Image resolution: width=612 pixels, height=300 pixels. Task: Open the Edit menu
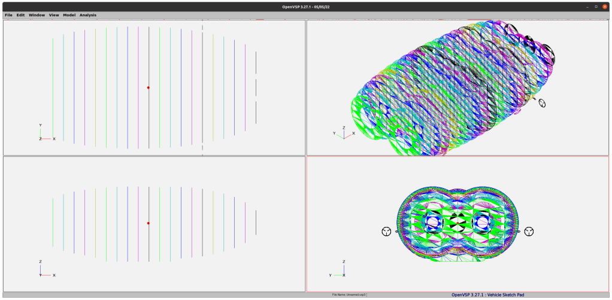pos(20,15)
